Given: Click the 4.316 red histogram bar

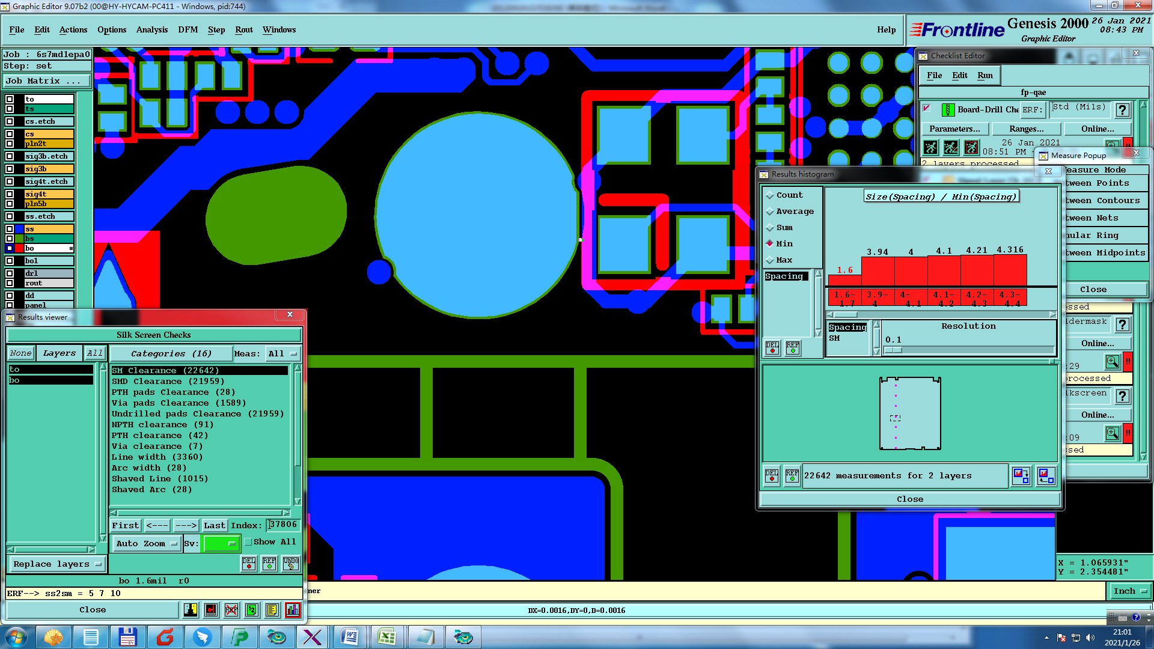Looking at the screenshot, I should 1010,270.
